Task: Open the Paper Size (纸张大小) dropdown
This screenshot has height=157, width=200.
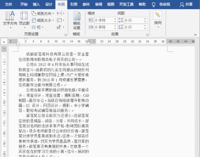Action: pyautogui.click(x=43, y=20)
